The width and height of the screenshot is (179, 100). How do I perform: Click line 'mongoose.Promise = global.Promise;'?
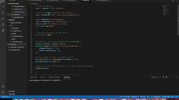(50, 44)
